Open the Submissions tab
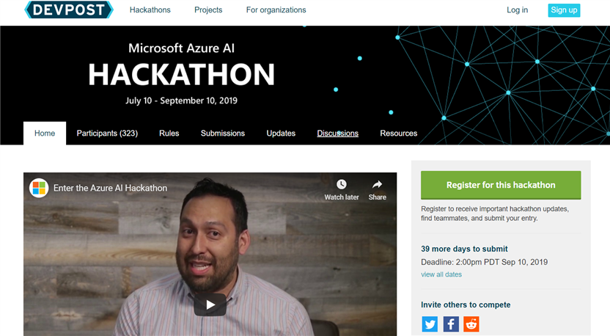The image size is (610, 336). click(223, 134)
